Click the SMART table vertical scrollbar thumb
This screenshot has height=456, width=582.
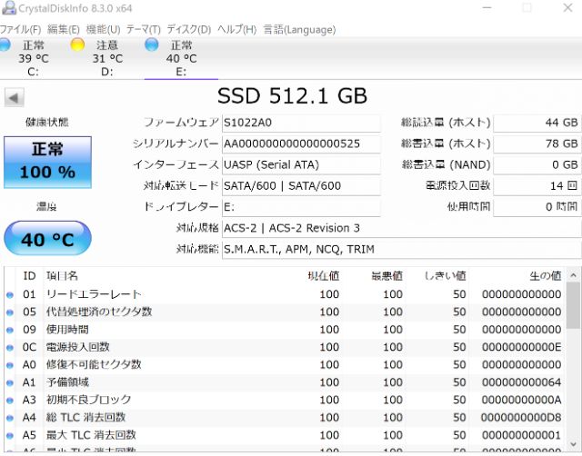coord(574,305)
